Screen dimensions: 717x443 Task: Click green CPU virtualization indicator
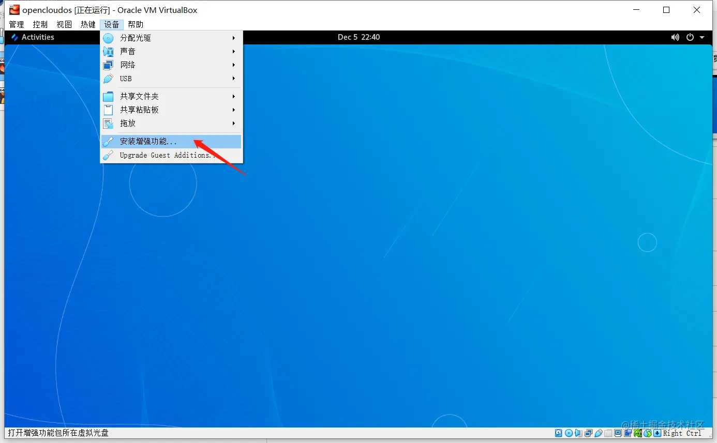pos(637,433)
